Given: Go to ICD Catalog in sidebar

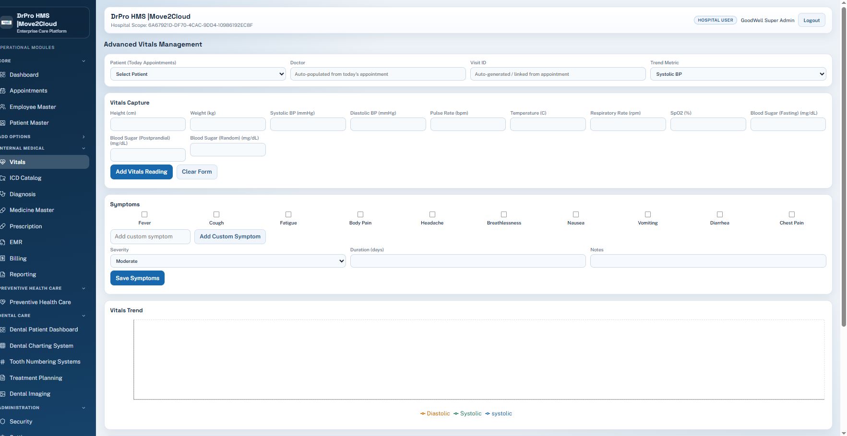Looking at the screenshot, I should (x=25, y=178).
